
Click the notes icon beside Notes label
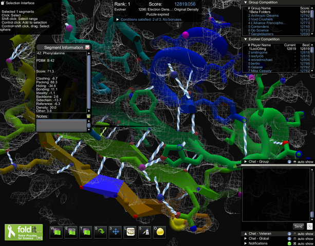88,116
